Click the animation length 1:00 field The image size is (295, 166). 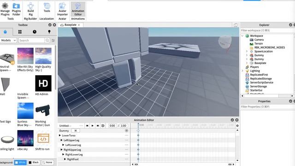[124, 126]
